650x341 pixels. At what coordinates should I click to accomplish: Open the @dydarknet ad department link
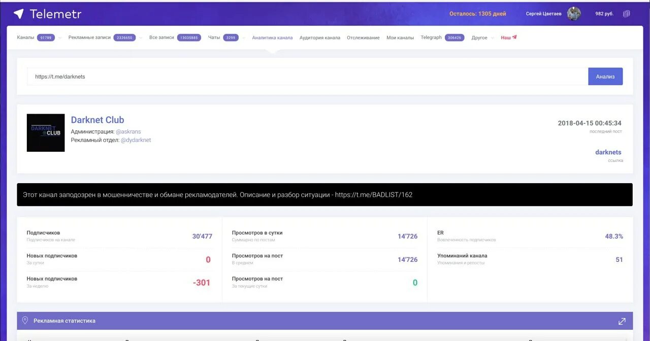click(x=136, y=140)
